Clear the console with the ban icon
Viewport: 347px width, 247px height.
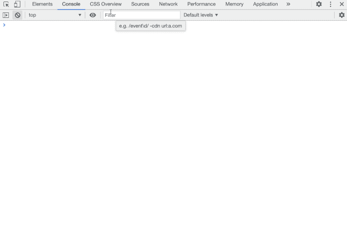[17, 15]
